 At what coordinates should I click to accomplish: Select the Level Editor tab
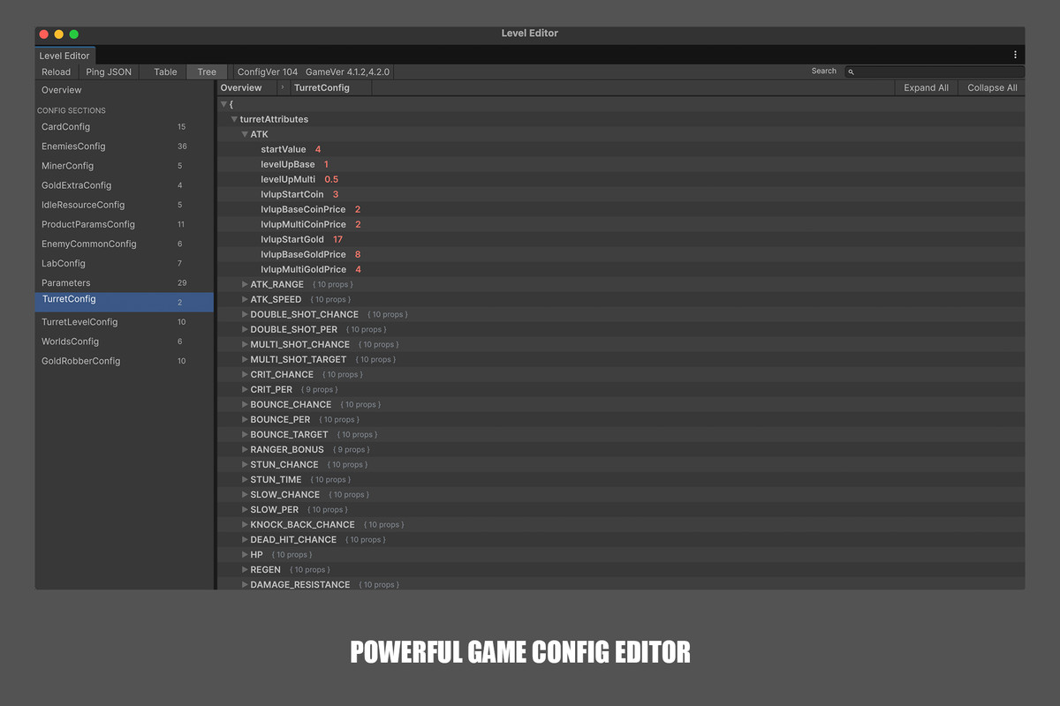64,56
